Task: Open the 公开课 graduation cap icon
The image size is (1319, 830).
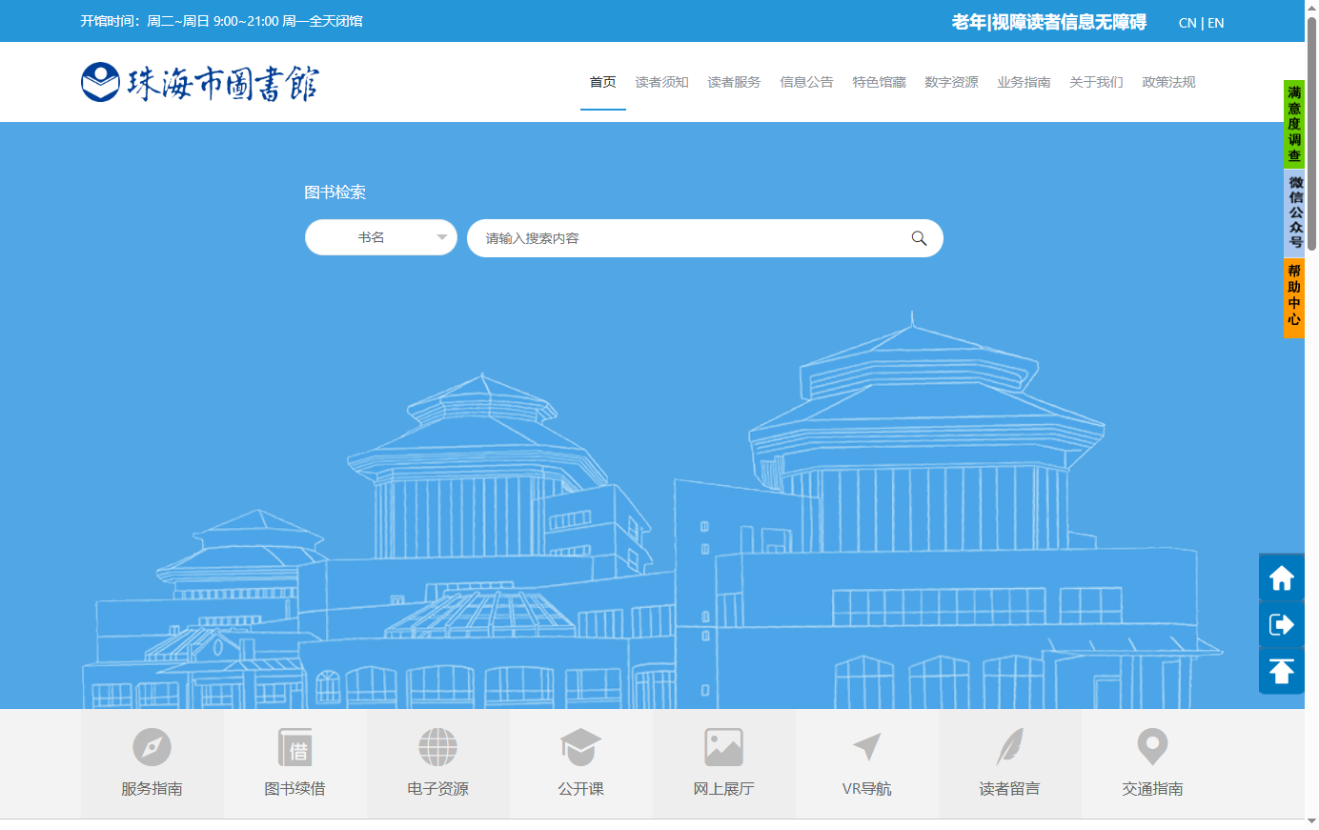Action: [x=580, y=747]
